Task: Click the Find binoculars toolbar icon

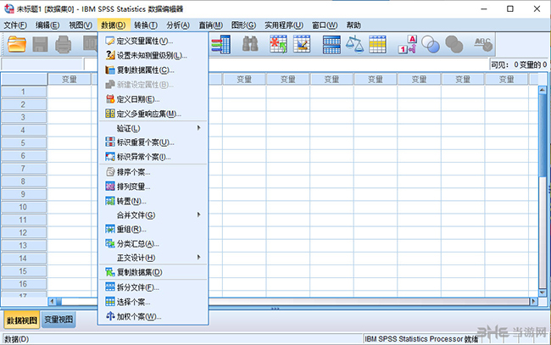Action: click(x=250, y=44)
